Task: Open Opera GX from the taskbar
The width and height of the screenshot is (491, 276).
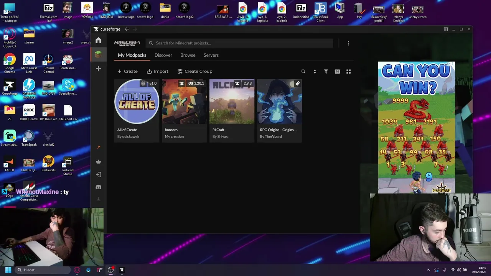Action: pos(77,270)
